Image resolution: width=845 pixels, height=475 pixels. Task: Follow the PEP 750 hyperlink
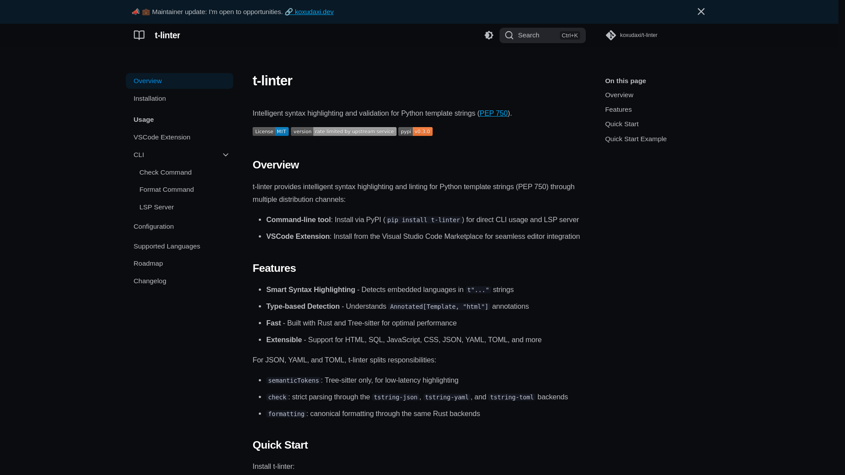pos(493,113)
